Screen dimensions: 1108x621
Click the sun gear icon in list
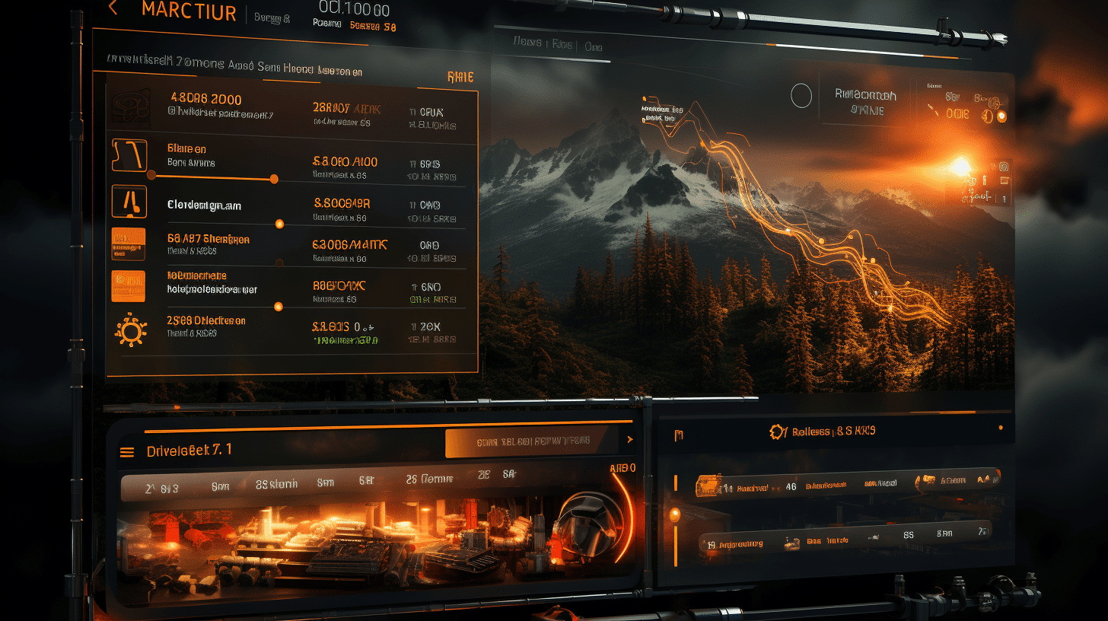point(129,330)
